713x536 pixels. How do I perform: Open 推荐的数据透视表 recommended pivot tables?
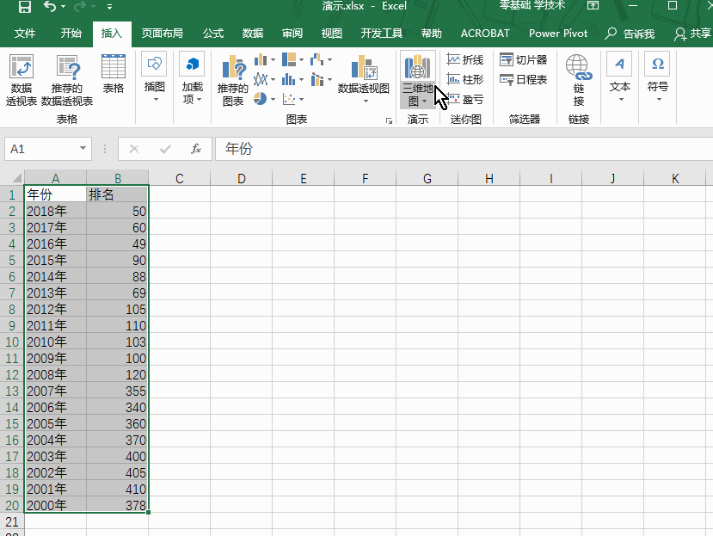pyautogui.click(x=67, y=81)
